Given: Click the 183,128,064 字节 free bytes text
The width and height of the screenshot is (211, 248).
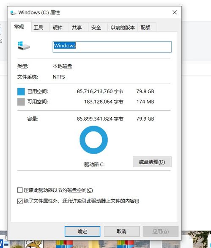Looking at the screenshot, I should click(104, 102).
